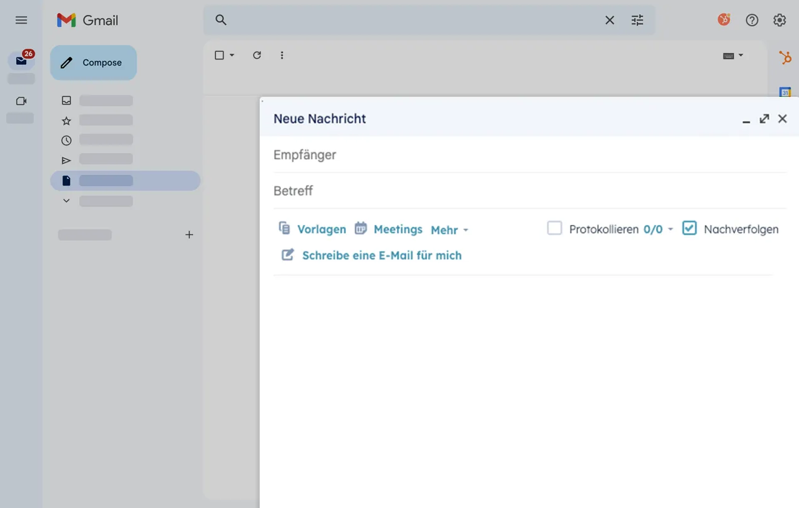Open the select dropdown arrow beside the checkbox
The width and height of the screenshot is (799, 508).
click(232, 55)
